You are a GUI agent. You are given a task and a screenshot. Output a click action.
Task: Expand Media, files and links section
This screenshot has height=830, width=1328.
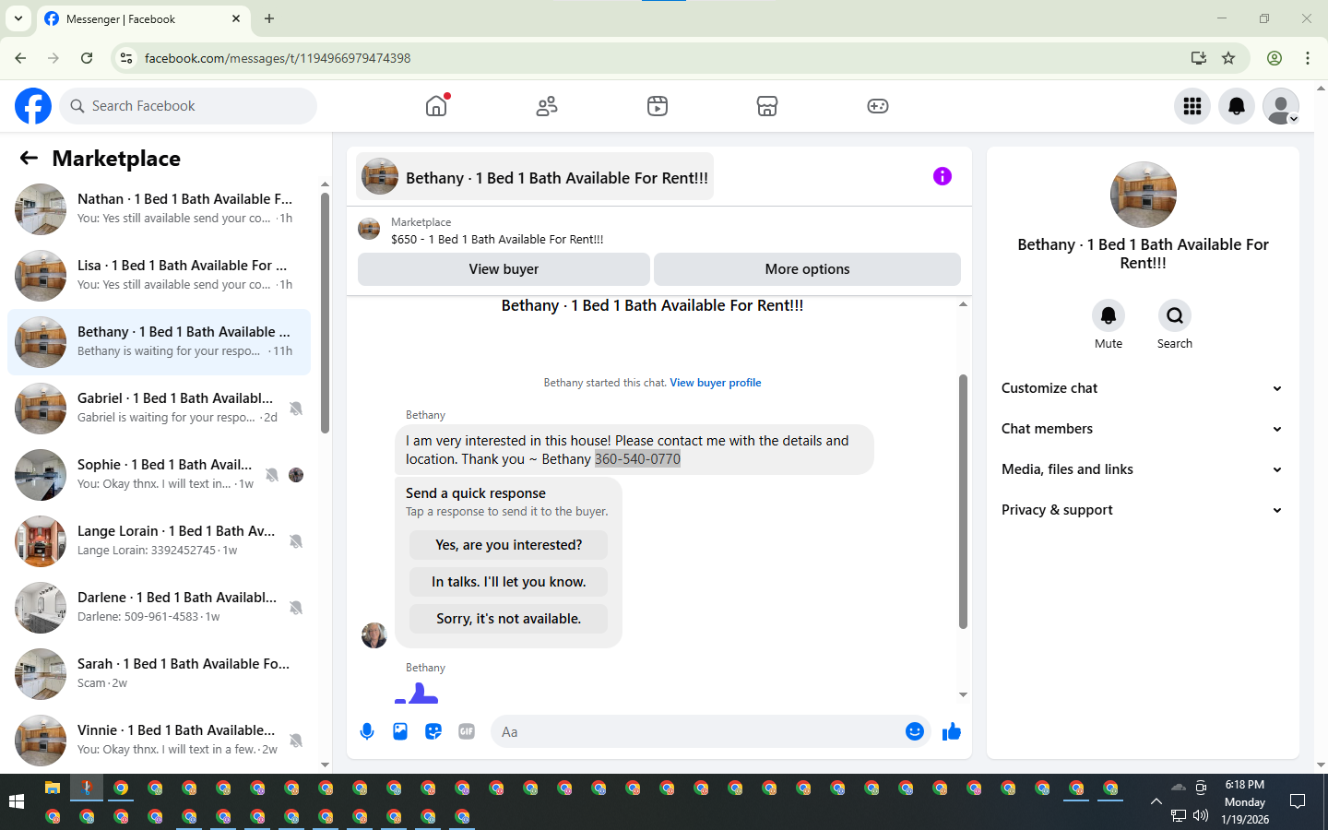[1143, 469]
